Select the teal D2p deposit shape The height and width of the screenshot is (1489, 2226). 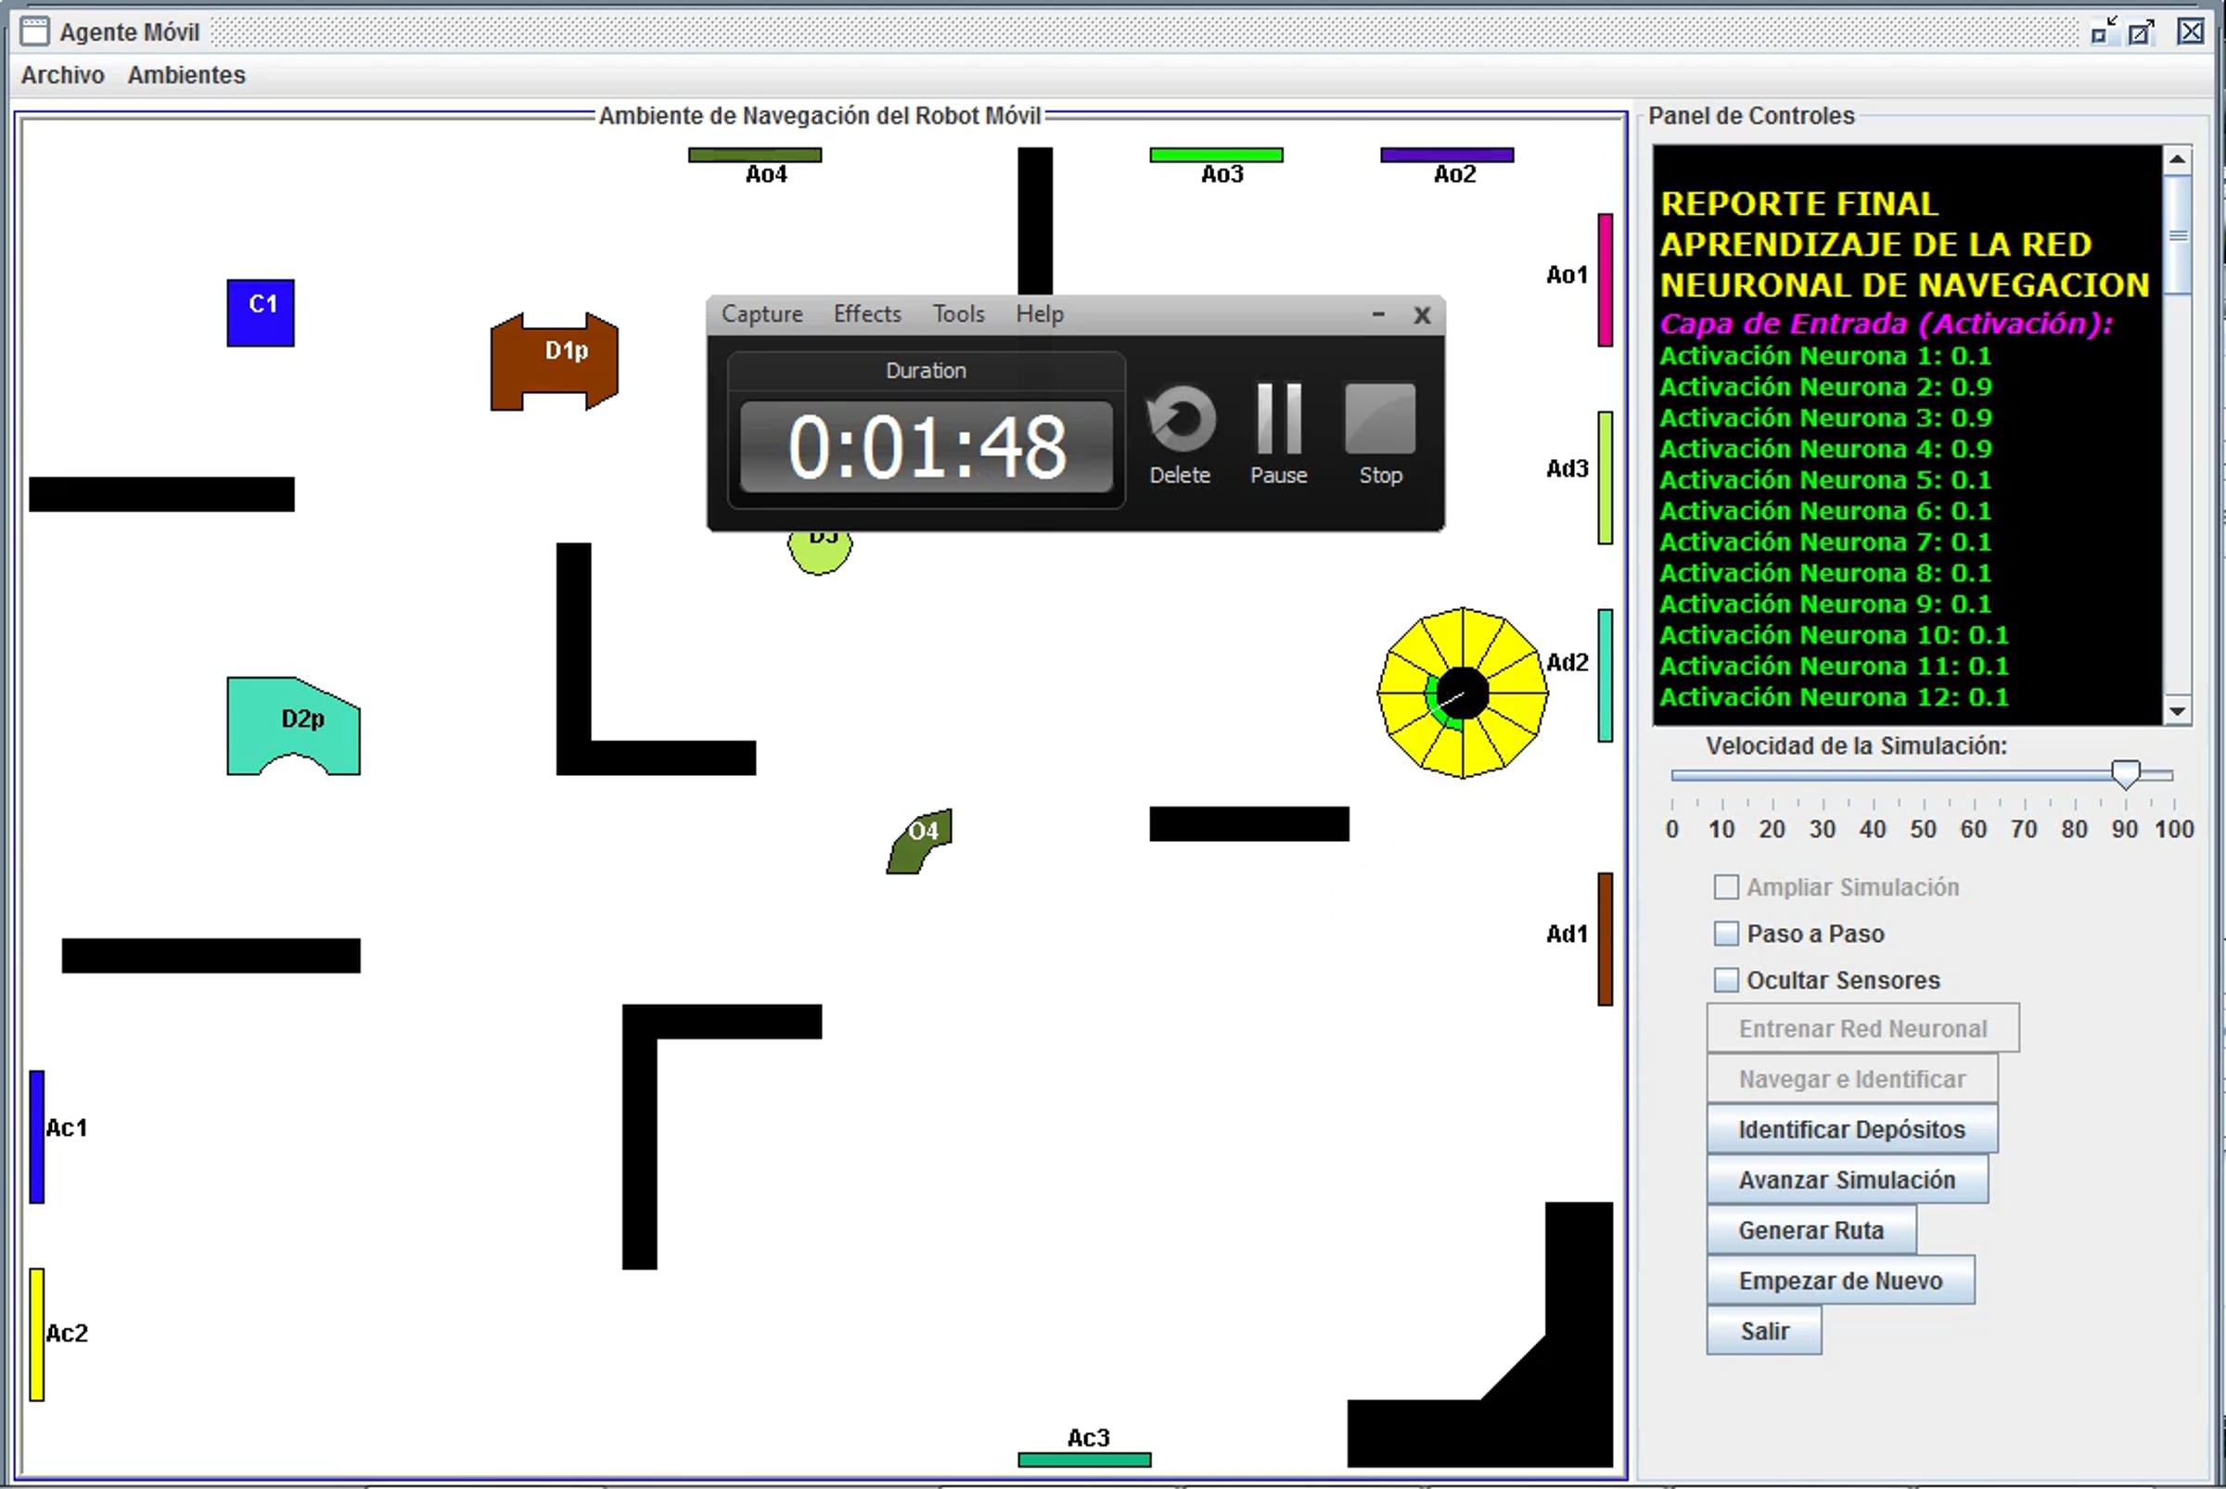pos(291,723)
